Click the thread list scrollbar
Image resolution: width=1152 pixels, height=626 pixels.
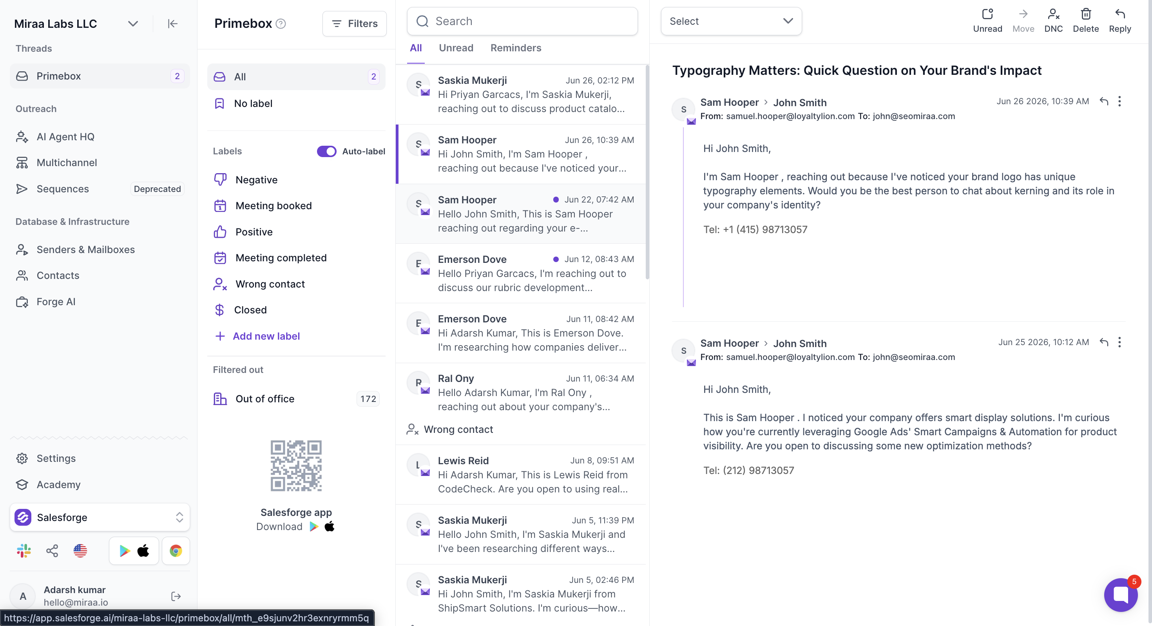647,172
